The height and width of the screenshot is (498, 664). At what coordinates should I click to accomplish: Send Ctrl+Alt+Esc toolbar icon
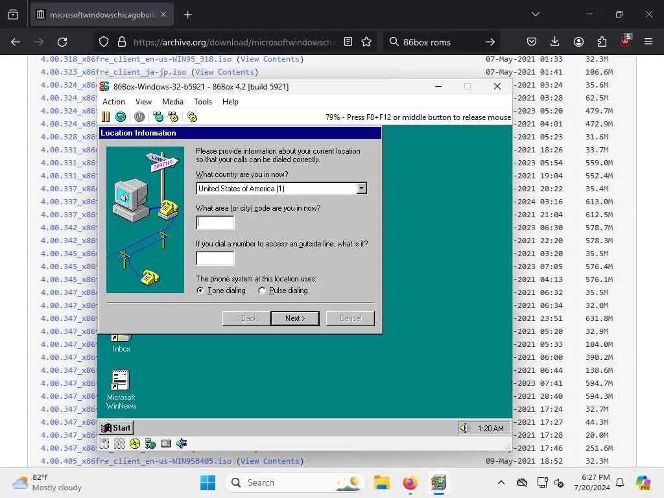173,117
